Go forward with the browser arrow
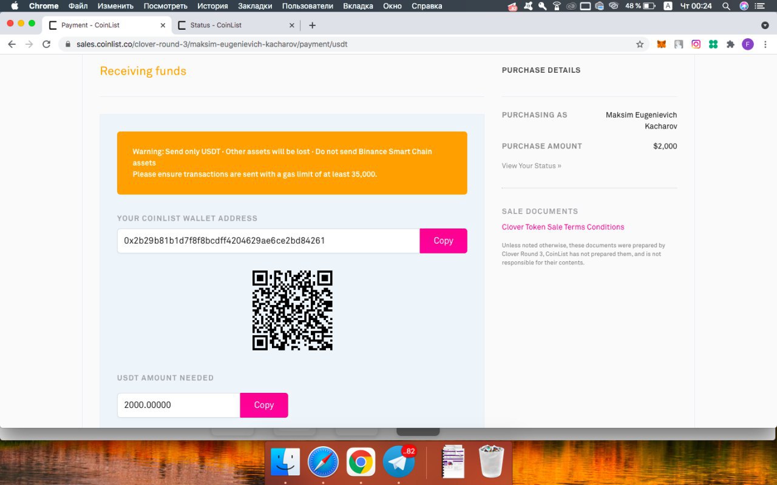777x485 pixels. [29, 44]
